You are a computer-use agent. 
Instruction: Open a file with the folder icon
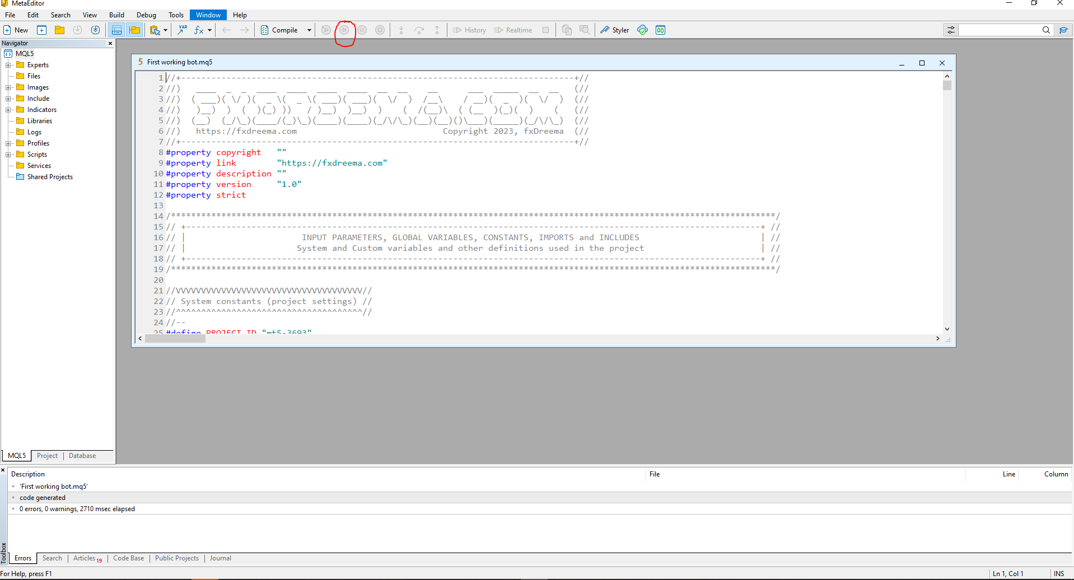coord(59,30)
